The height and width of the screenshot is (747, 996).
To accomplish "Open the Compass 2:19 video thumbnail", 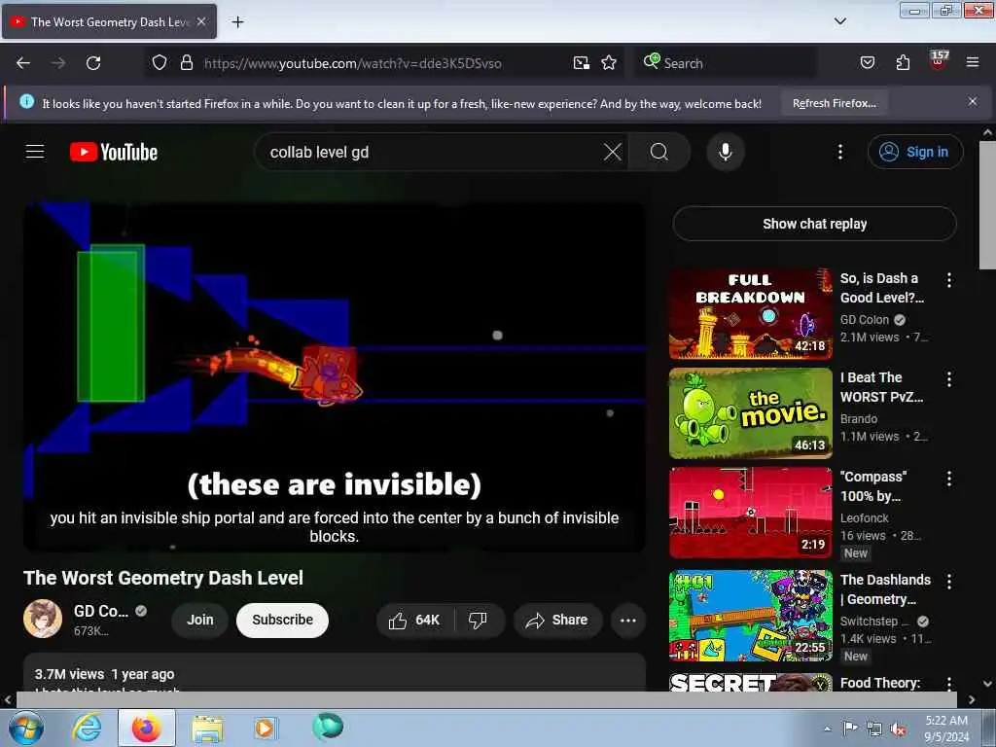I will 751,513.
